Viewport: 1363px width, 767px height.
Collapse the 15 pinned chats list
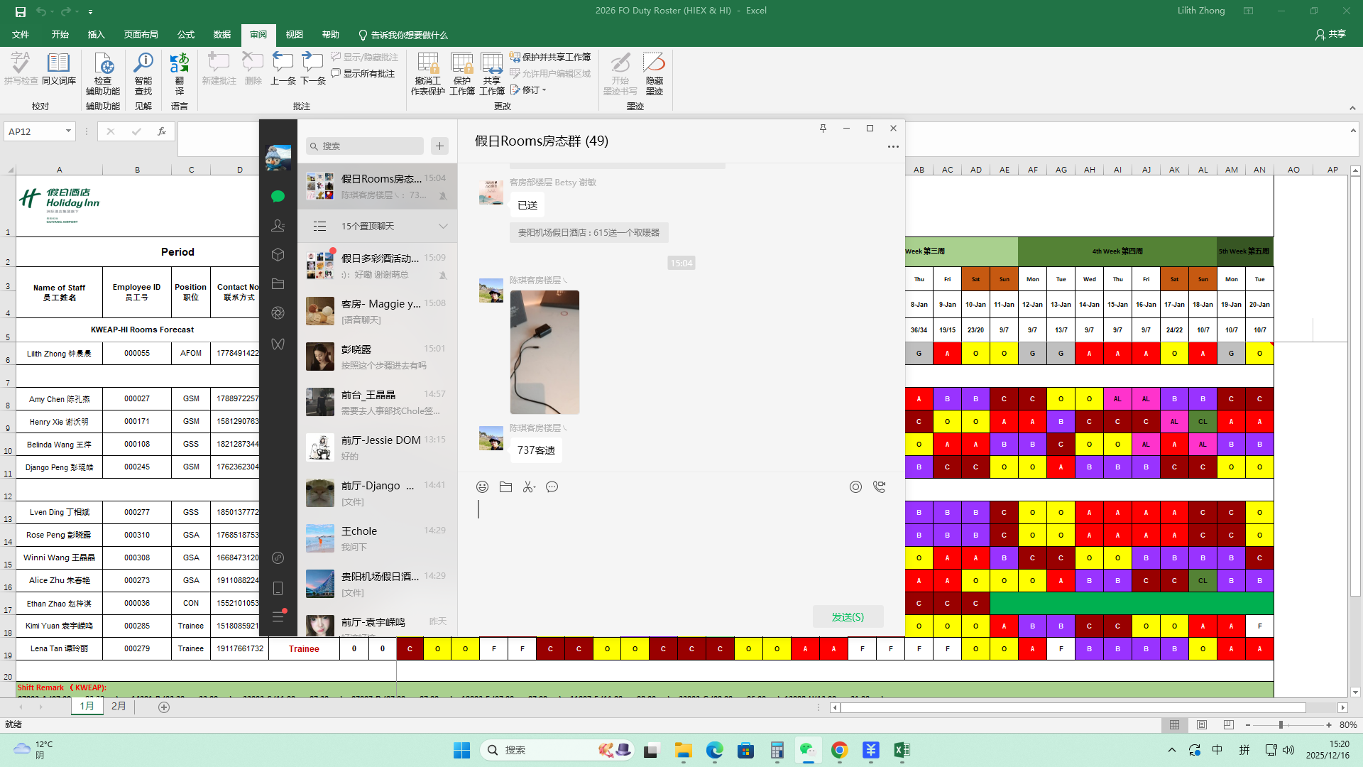click(443, 227)
